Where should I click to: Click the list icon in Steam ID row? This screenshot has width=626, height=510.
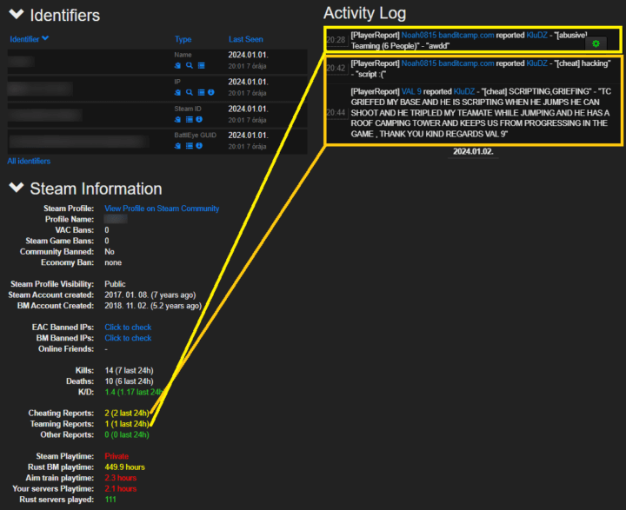point(190,119)
